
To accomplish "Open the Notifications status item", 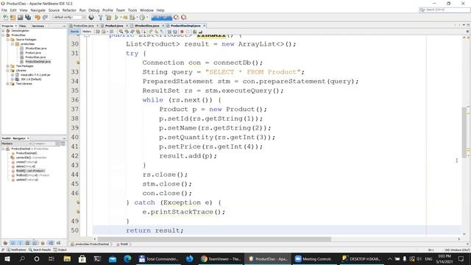I will pyautogui.click(x=16, y=250).
